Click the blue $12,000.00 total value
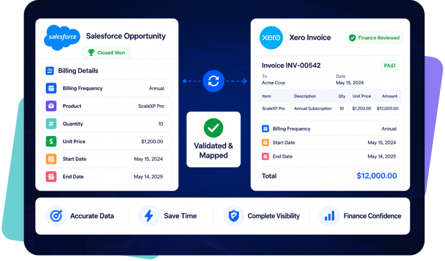 (377, 176)
